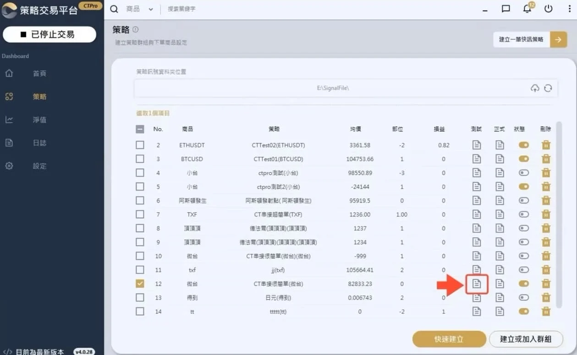Toggle status switch for ETHUSDT strategy
Screen dimensions: 577x355
(x=523, y=145)
